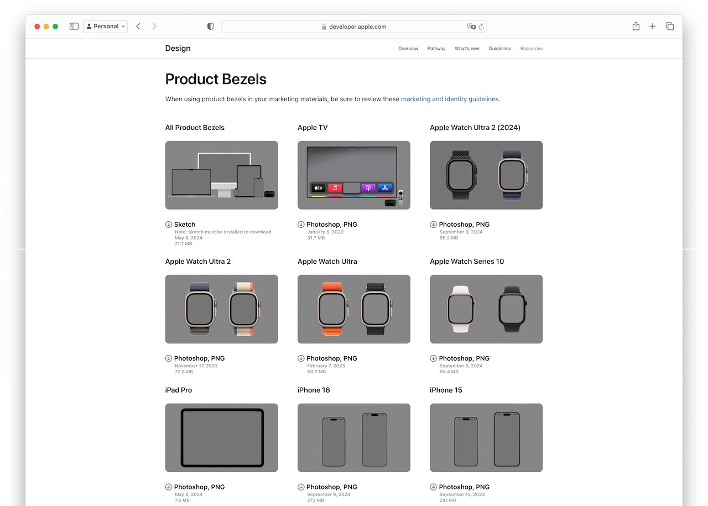
Task: Click the 273 MB file size text
Action: pyautogui.click(x=315, y=500)
